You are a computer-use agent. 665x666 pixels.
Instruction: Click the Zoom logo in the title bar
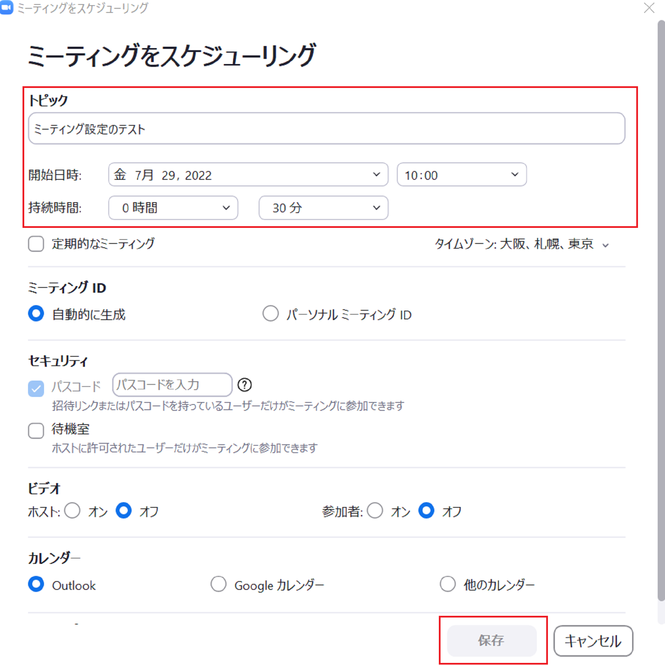coord(6,8)
